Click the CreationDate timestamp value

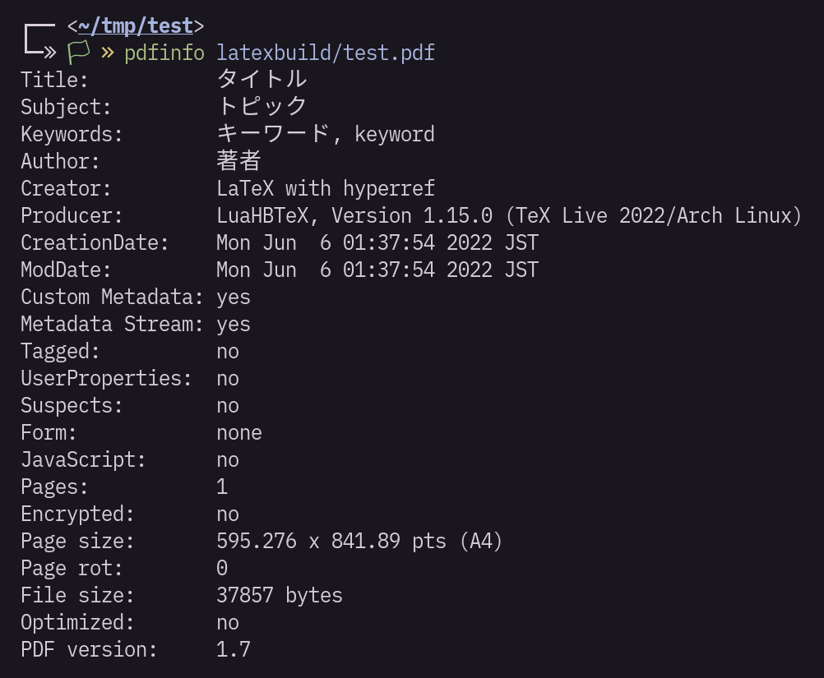coord(377,242)
